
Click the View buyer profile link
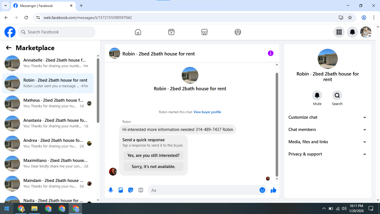click(207, 112)
